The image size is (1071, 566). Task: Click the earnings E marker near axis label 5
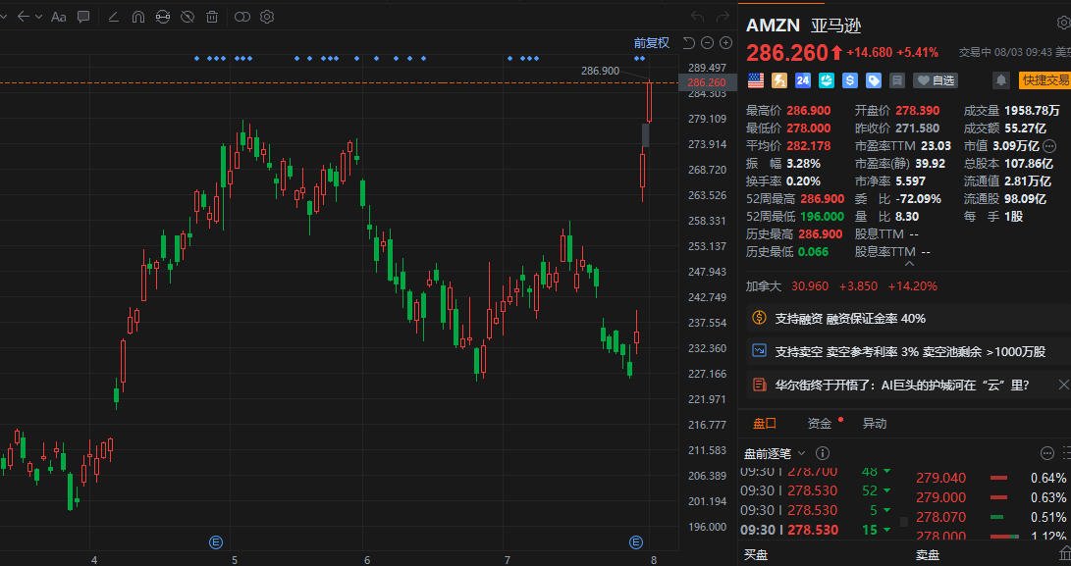(216, 542)
